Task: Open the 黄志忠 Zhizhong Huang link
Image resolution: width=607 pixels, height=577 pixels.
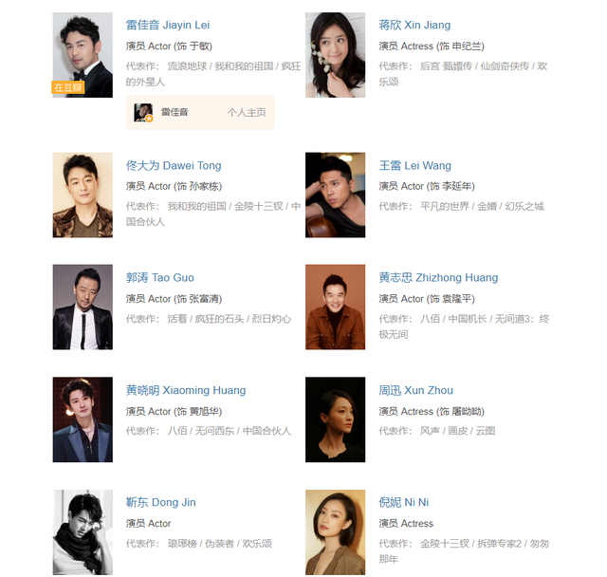Action: point(438,278)
